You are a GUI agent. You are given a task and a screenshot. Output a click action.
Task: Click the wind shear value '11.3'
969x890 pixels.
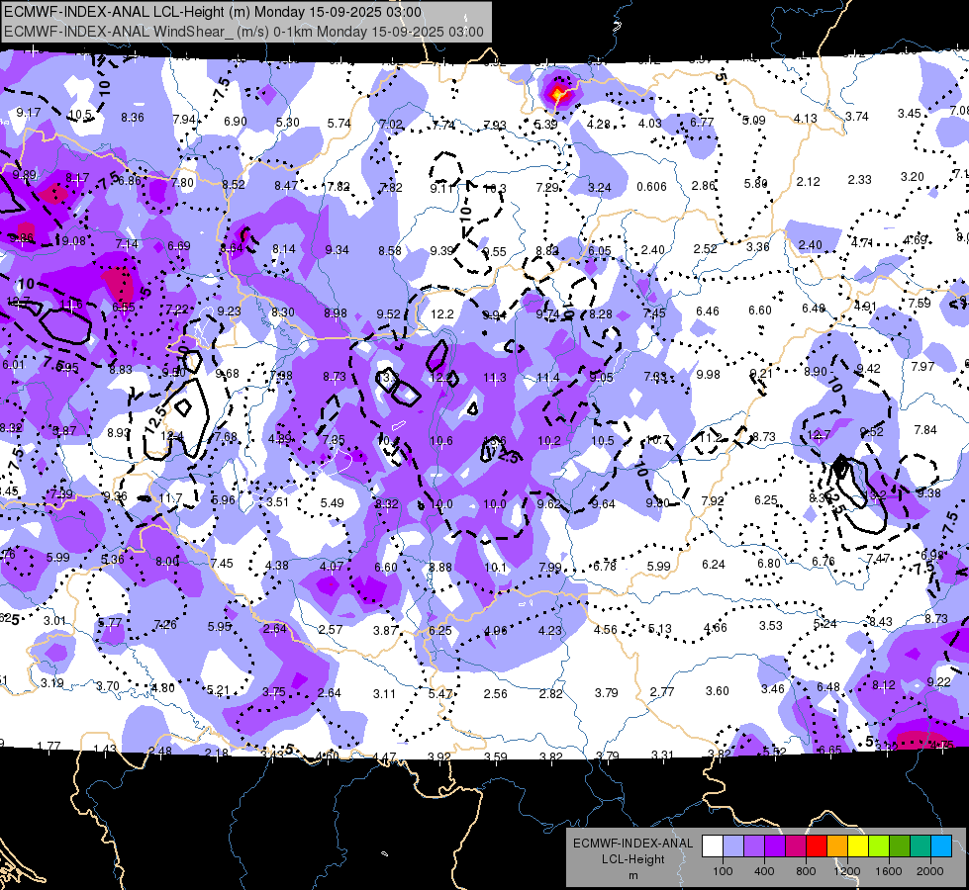click(494, 378)
